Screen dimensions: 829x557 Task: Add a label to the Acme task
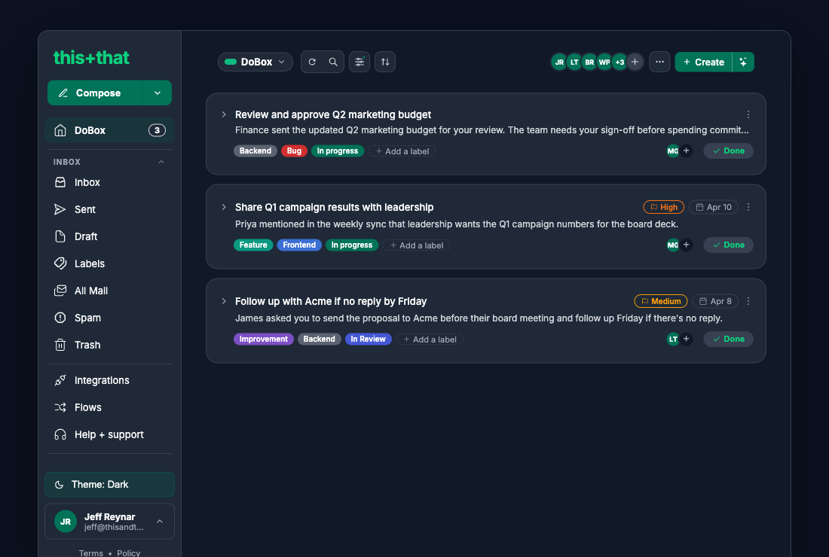pos(430,339)
